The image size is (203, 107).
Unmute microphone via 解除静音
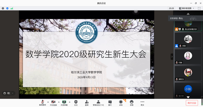[x=42, y=103]
